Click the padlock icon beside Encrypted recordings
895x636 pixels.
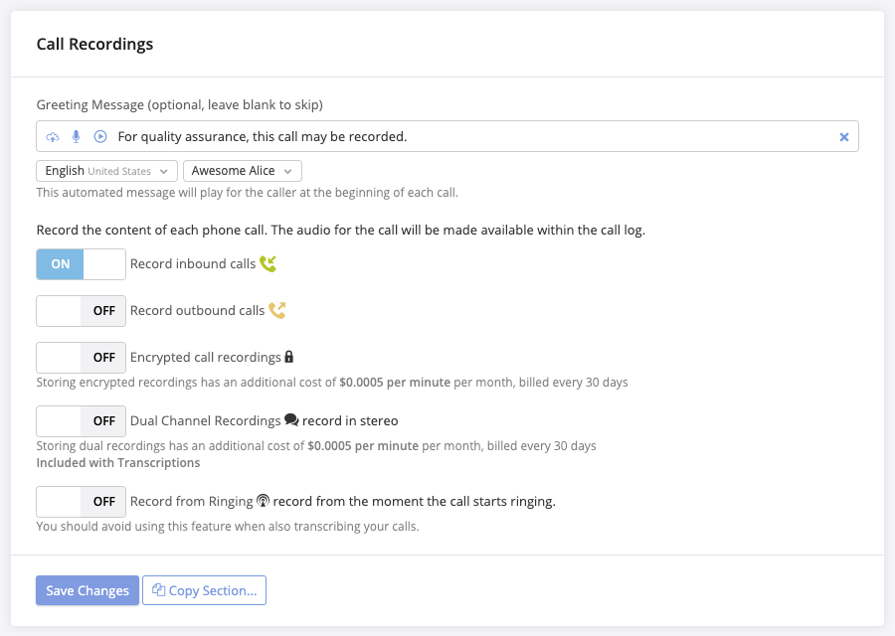288,357
